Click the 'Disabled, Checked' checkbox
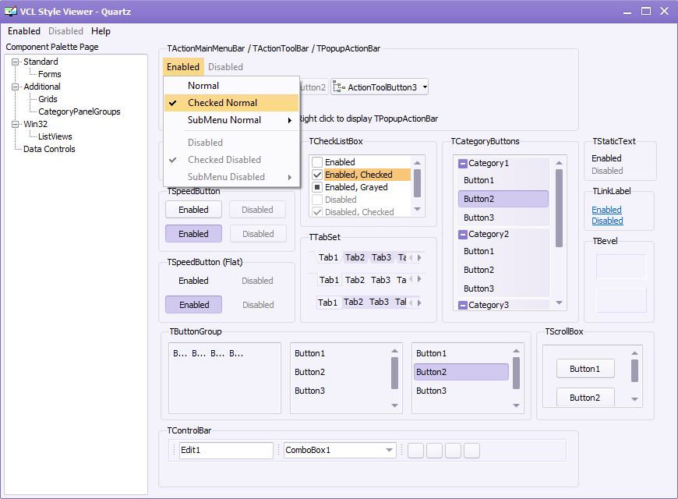678x499 pixels. click(x=317, y=212)
